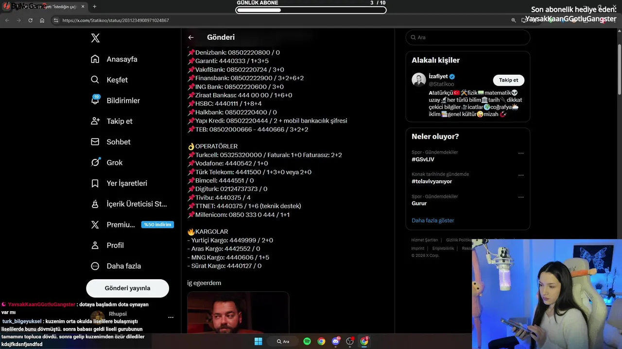The image size is (622, 349).
Task: Open İçerik Üreticisi Stüdyosu icon
Action: pyautogui.click(x=95, y=204)
